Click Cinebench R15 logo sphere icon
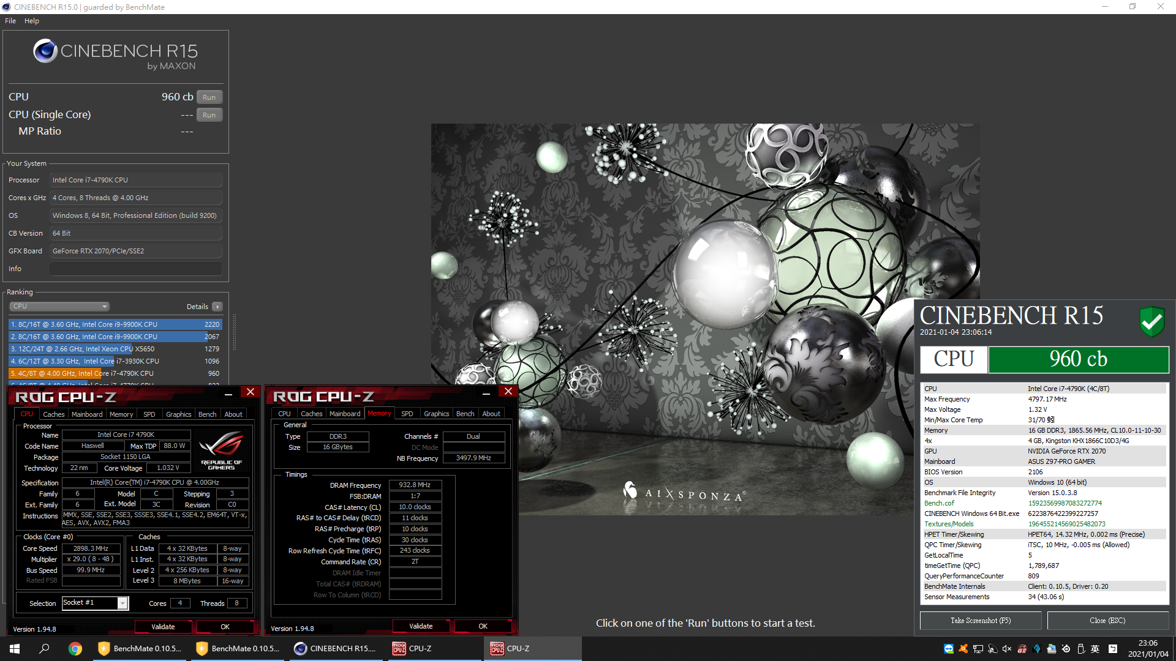Screen dimensions: 1176x661 coord(45,51)
